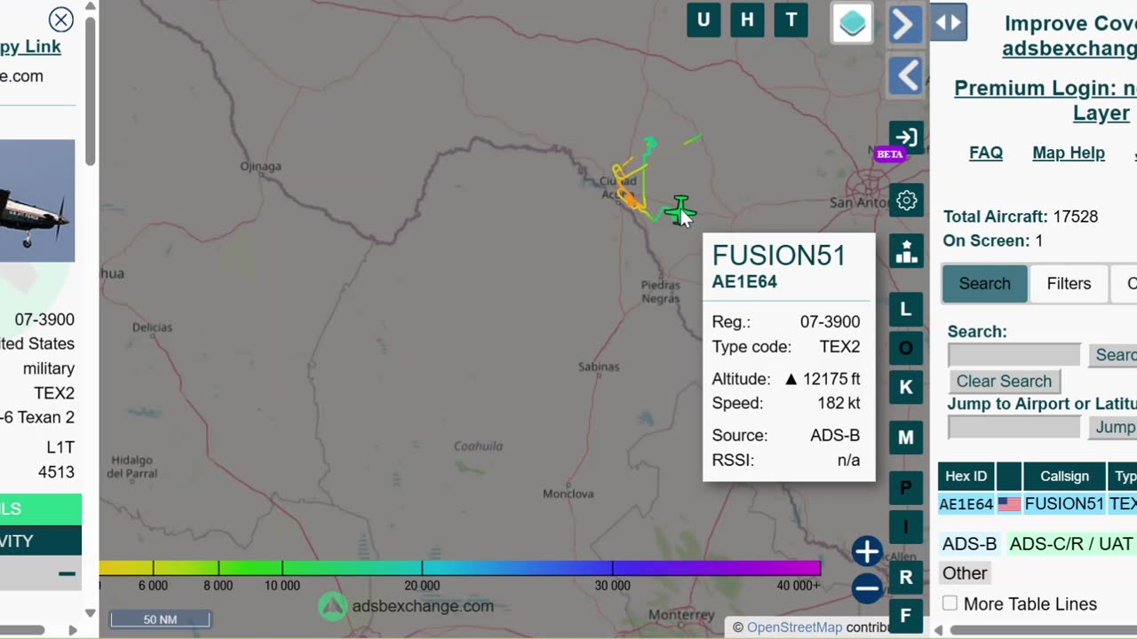
Task: Click the Other source legend label
Action: tap(965, 573)
